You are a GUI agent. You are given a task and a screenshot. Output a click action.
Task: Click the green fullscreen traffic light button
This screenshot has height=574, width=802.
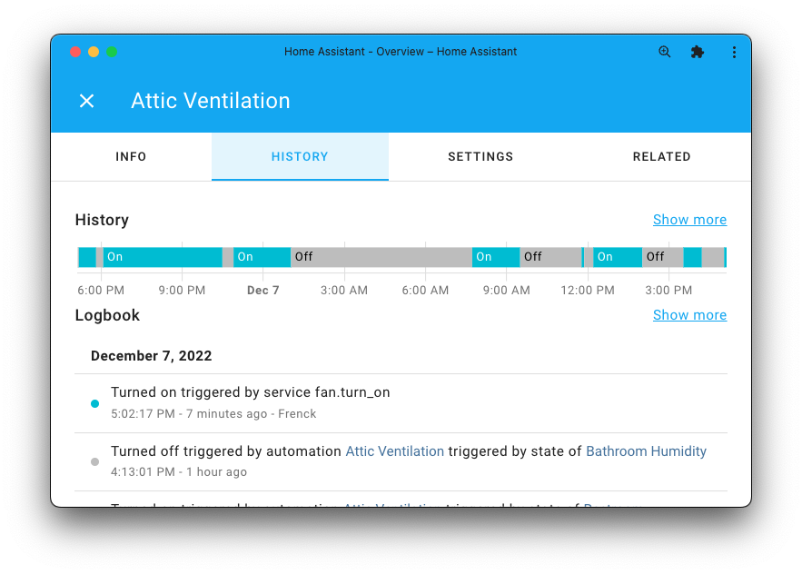pos(112,52)
